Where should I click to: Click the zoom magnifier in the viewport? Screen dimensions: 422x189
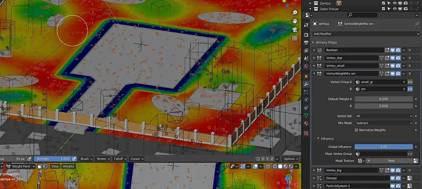(x=295, y=13)
